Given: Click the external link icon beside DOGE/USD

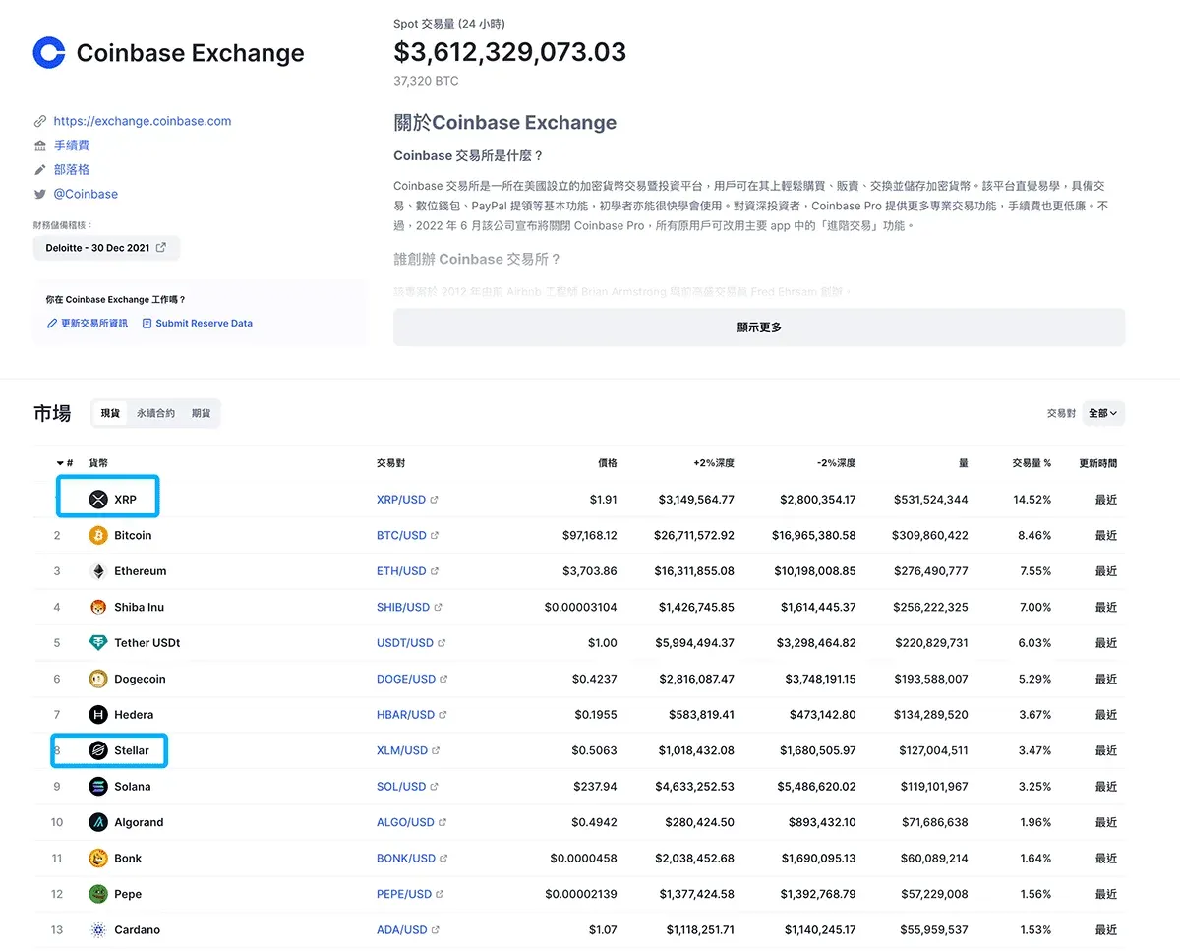Looking at the screenshot, I should coord(443,679).
